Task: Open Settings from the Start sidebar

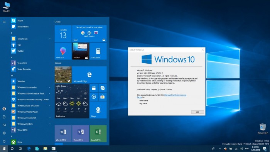Action: click(x=4, y=133)
